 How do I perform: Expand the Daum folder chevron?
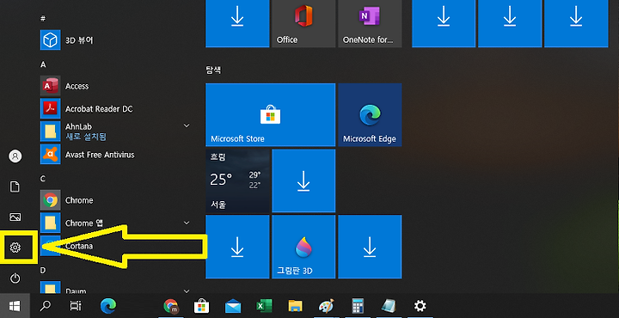187,291
